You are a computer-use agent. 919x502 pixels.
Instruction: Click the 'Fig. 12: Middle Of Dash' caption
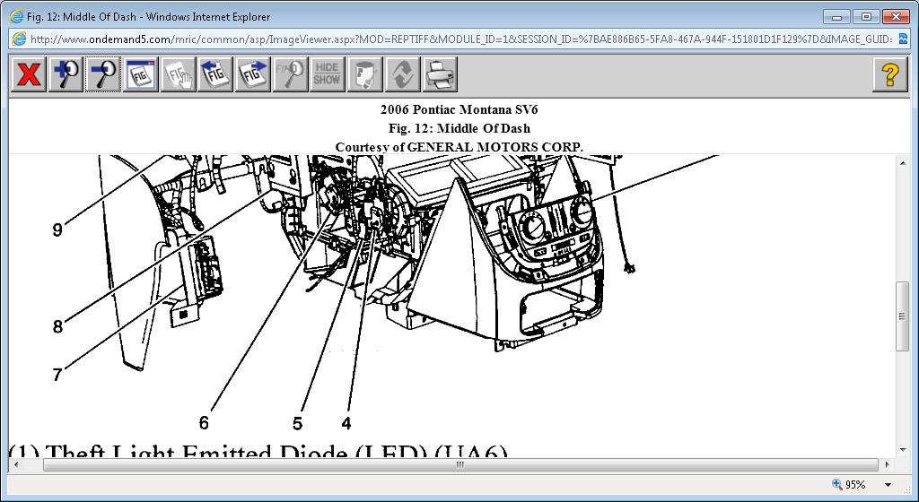click(x=459, y=128)
